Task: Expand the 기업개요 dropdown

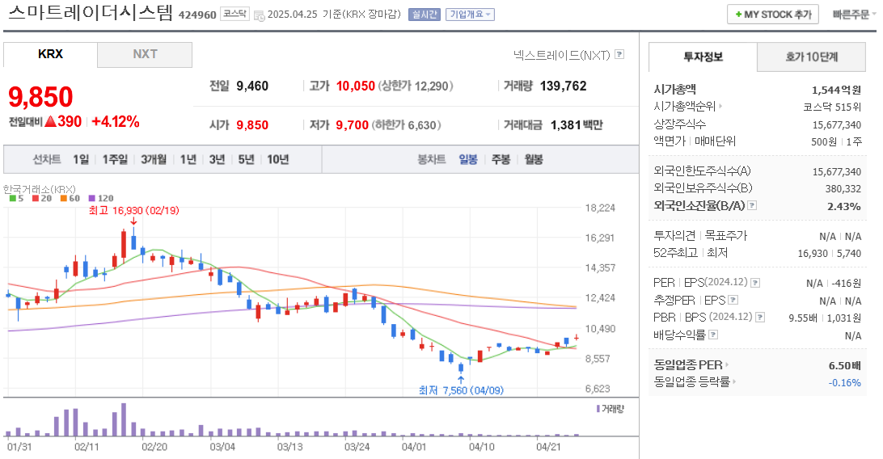Action: pos(470,15)
